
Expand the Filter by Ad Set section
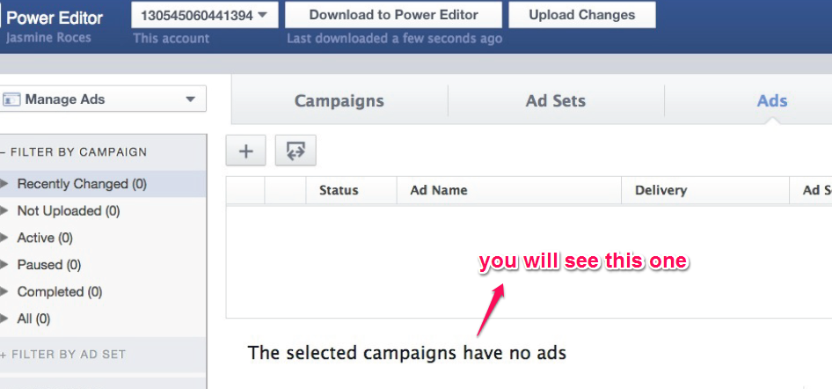pyautogui.click(x=4, y=355)
